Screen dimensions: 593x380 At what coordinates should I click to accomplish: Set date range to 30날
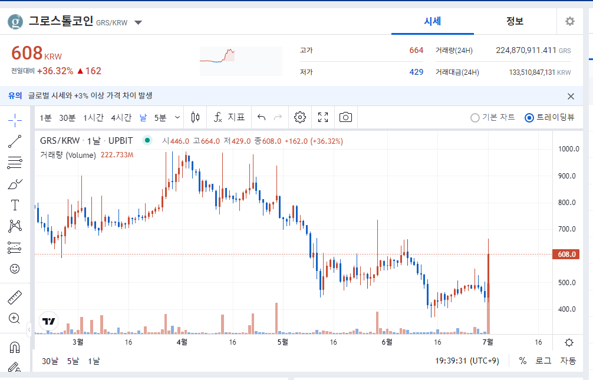[50, 361]
